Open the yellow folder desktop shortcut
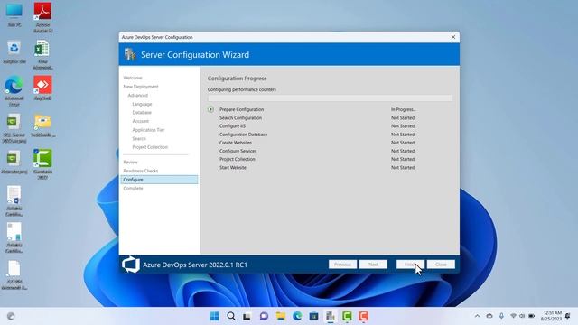578x325 pixels. coord(42,125)
